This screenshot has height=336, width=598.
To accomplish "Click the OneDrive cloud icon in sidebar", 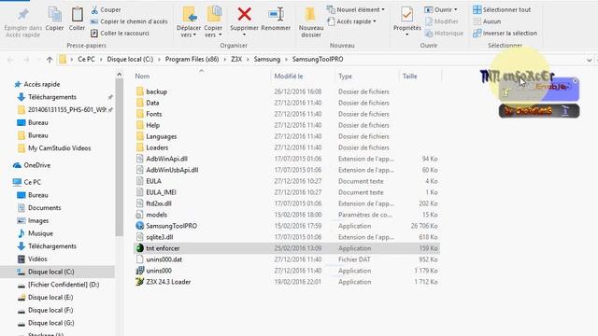I will [17, 165].
